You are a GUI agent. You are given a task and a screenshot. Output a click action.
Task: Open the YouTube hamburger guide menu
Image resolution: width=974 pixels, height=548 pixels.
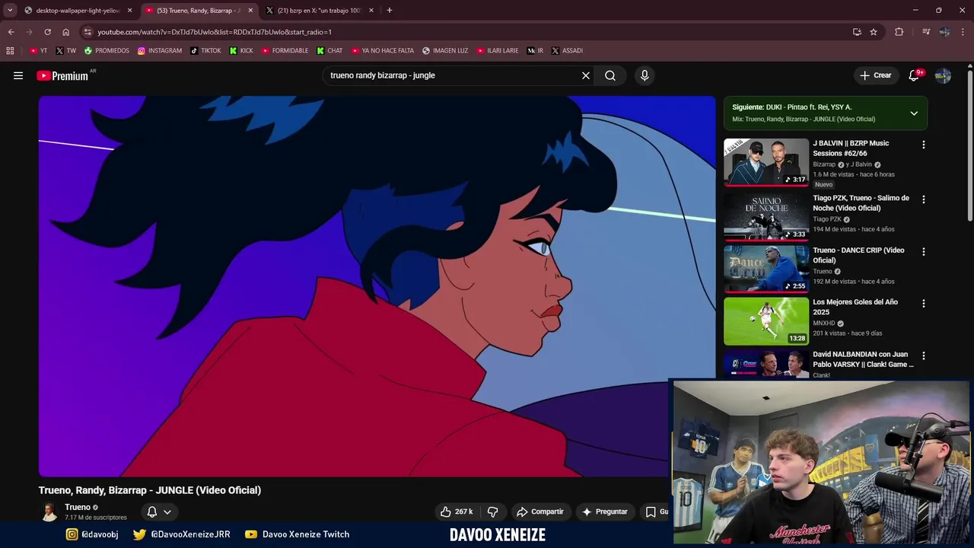click(18, 75)
